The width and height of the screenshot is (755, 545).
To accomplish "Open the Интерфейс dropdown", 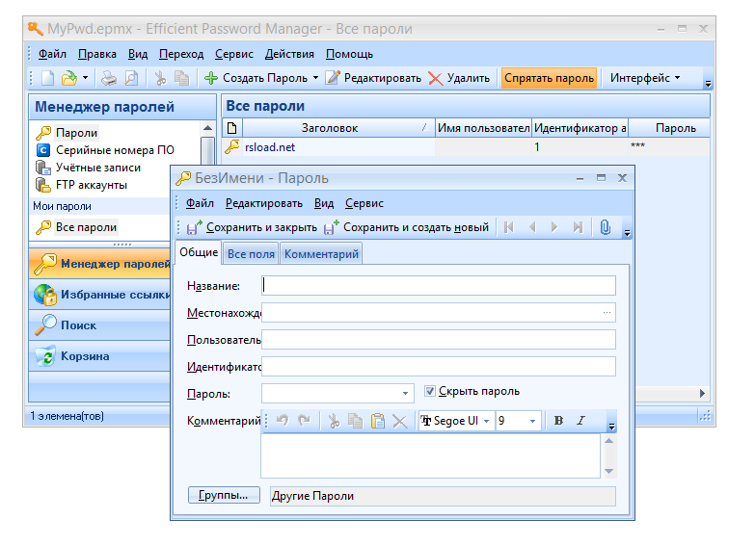I will point(645,78).
